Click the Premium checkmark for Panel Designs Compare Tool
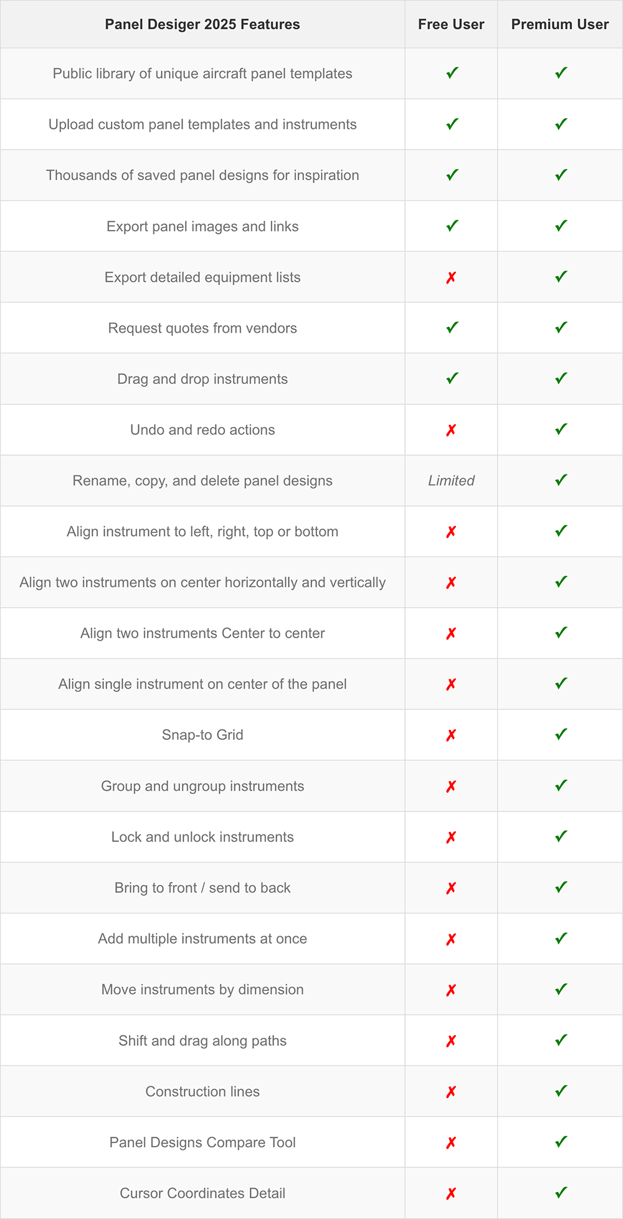Viewport: 623px width, 1219px height. [x=561, y=1142]
